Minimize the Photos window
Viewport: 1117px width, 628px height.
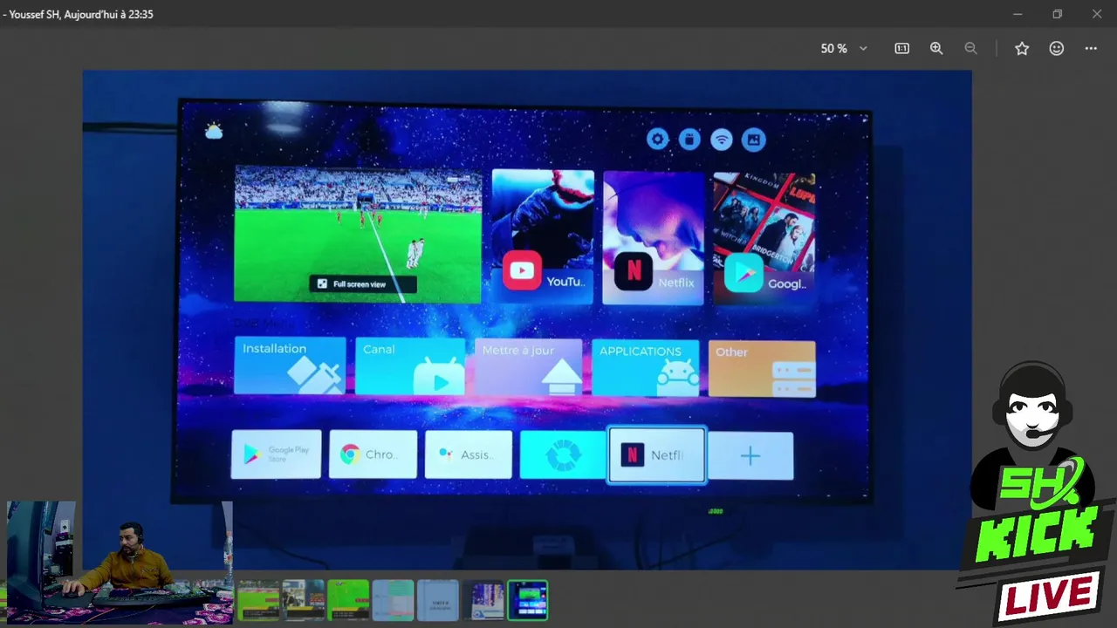coord(1018,14)
